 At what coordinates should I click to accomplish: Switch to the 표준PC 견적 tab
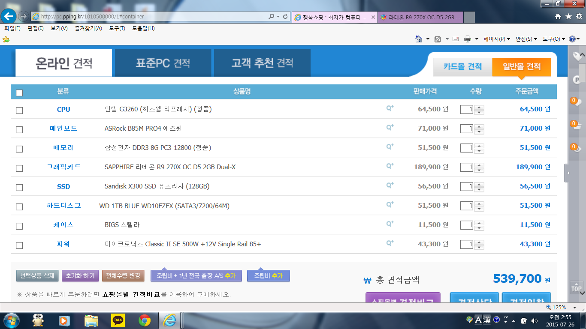[163, 63]
